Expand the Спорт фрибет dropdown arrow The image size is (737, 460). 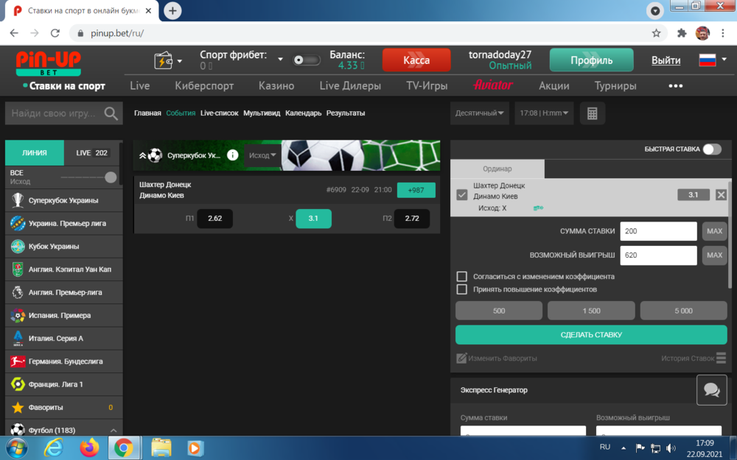pos(280,59)
